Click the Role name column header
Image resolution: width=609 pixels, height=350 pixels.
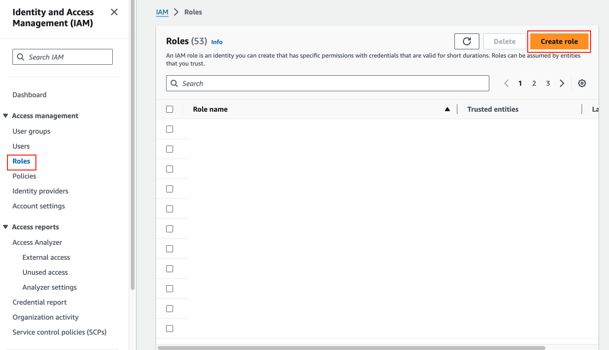(210, 109)
